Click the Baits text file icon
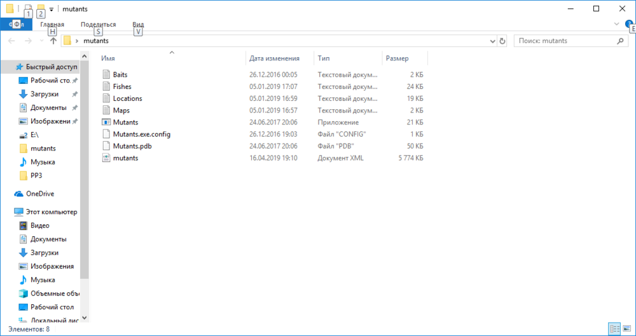The width and height of the screenshot is (636, 336). pos(106,74)
